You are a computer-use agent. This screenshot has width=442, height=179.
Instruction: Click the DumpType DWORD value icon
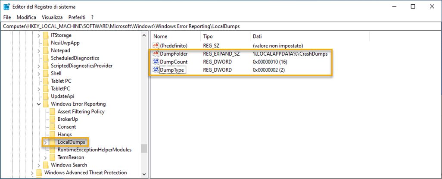(x=156, y=70)
